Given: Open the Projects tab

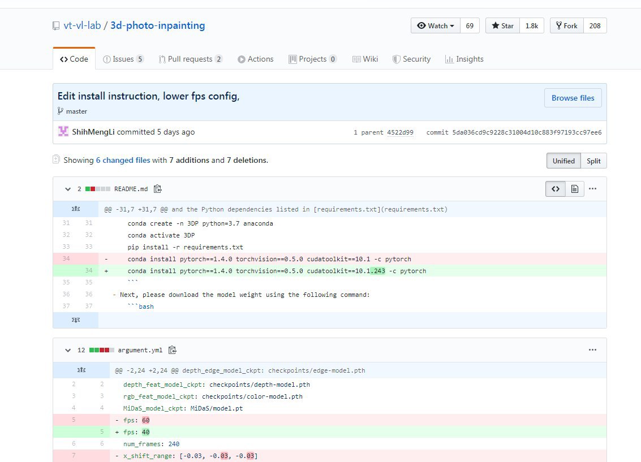Looking at the screenshot, I should pos(313,59).
